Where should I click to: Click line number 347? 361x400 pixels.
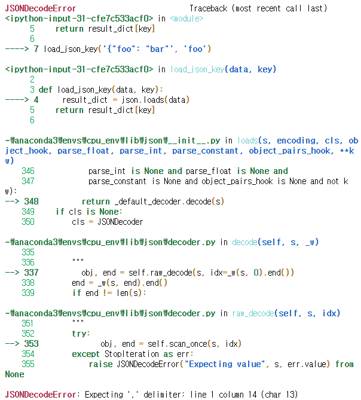[x=27, y=181]
